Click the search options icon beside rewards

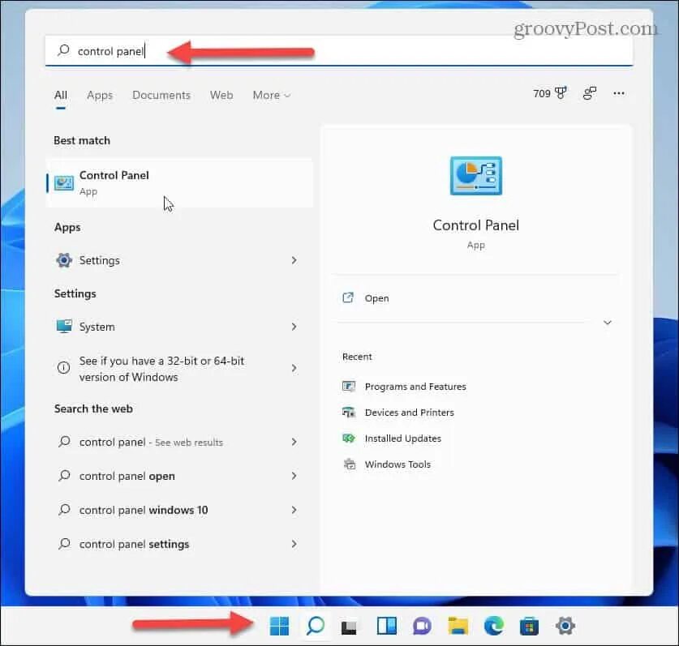click(x=590, y=93)
